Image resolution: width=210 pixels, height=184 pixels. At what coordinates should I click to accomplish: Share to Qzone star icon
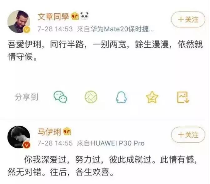click(152, 97)
